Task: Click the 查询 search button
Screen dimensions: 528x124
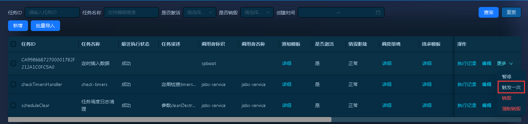Action: [x=489, y=12]
